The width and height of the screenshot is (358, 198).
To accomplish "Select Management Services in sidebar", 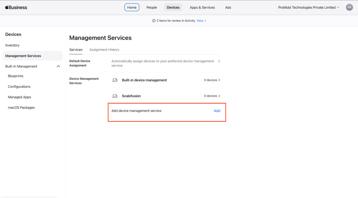I will 33,56.
